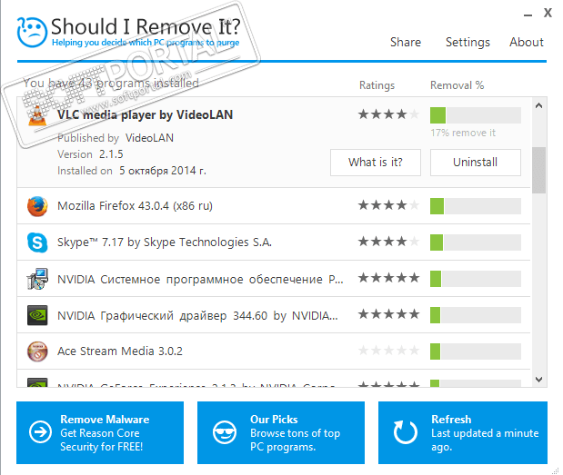Open the Settings menu

coord(467,43)
